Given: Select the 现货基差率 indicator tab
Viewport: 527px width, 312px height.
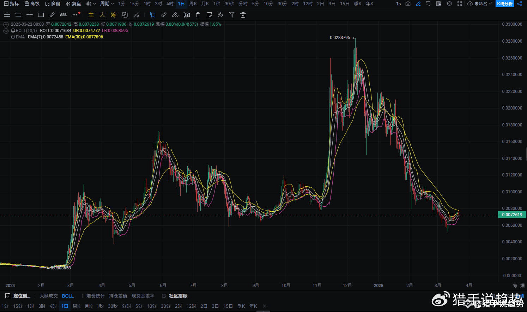Looking at the screenshot, I should point(143,296).
